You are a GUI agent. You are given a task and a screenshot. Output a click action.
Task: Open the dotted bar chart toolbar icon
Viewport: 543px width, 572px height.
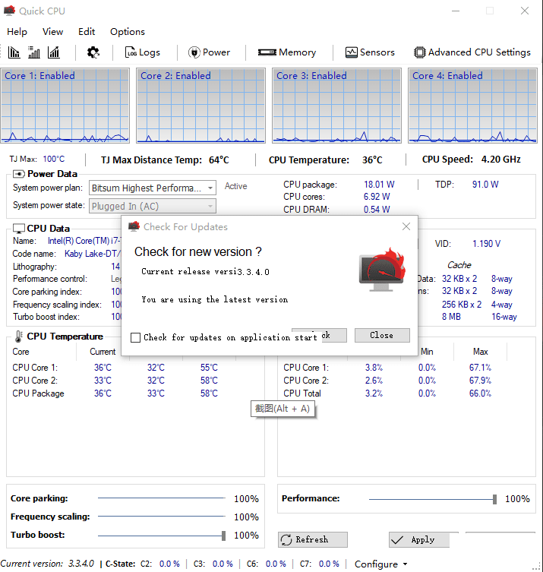tap(34, 52)
